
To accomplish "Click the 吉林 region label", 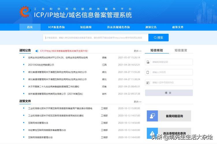I will 104,94.
